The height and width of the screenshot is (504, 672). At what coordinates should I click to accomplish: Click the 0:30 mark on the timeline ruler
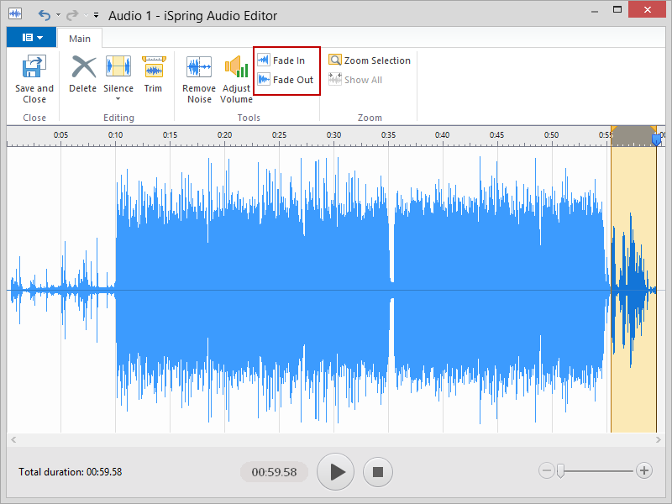coord(333,135)
